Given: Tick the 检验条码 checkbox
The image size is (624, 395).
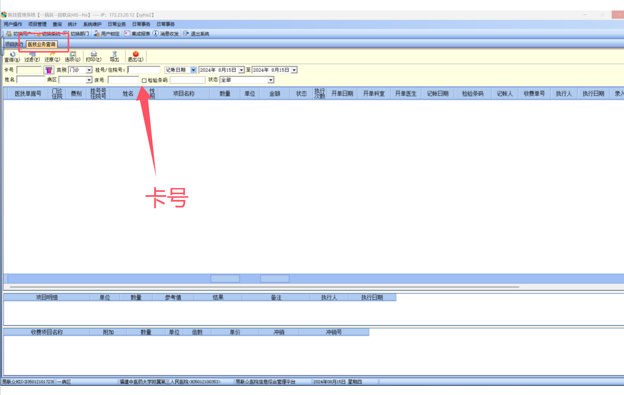Looking at the screenshot, I should coord(144,80).
